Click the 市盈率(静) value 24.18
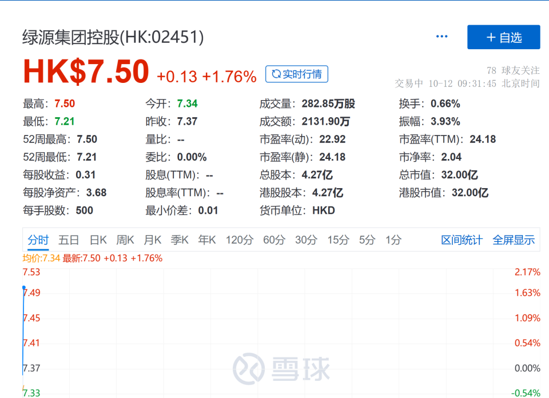Screen dimensions: 549x398 (x=332, y=157)
